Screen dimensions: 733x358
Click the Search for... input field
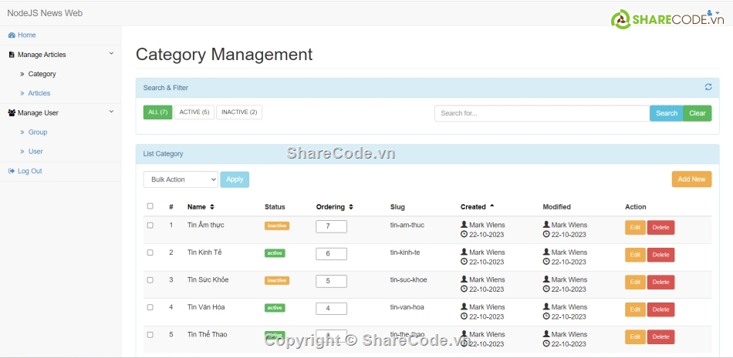(x=542, y=113)
